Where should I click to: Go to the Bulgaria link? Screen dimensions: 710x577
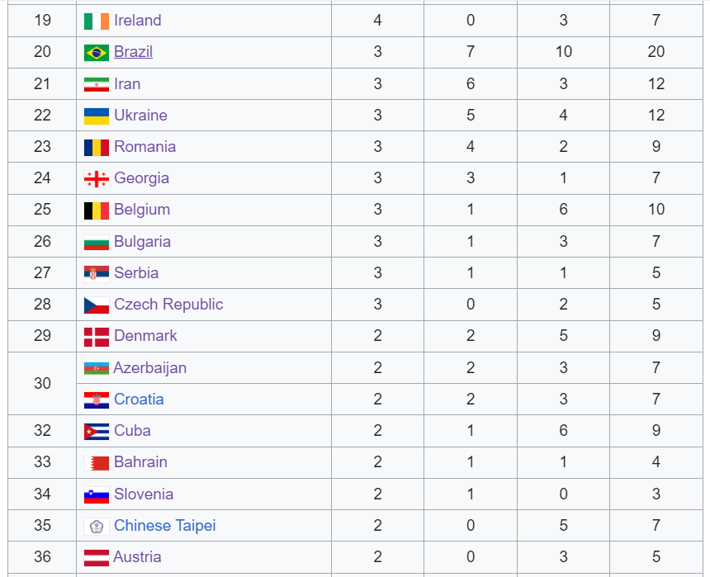pyautogui.click(x=142, y=242)
